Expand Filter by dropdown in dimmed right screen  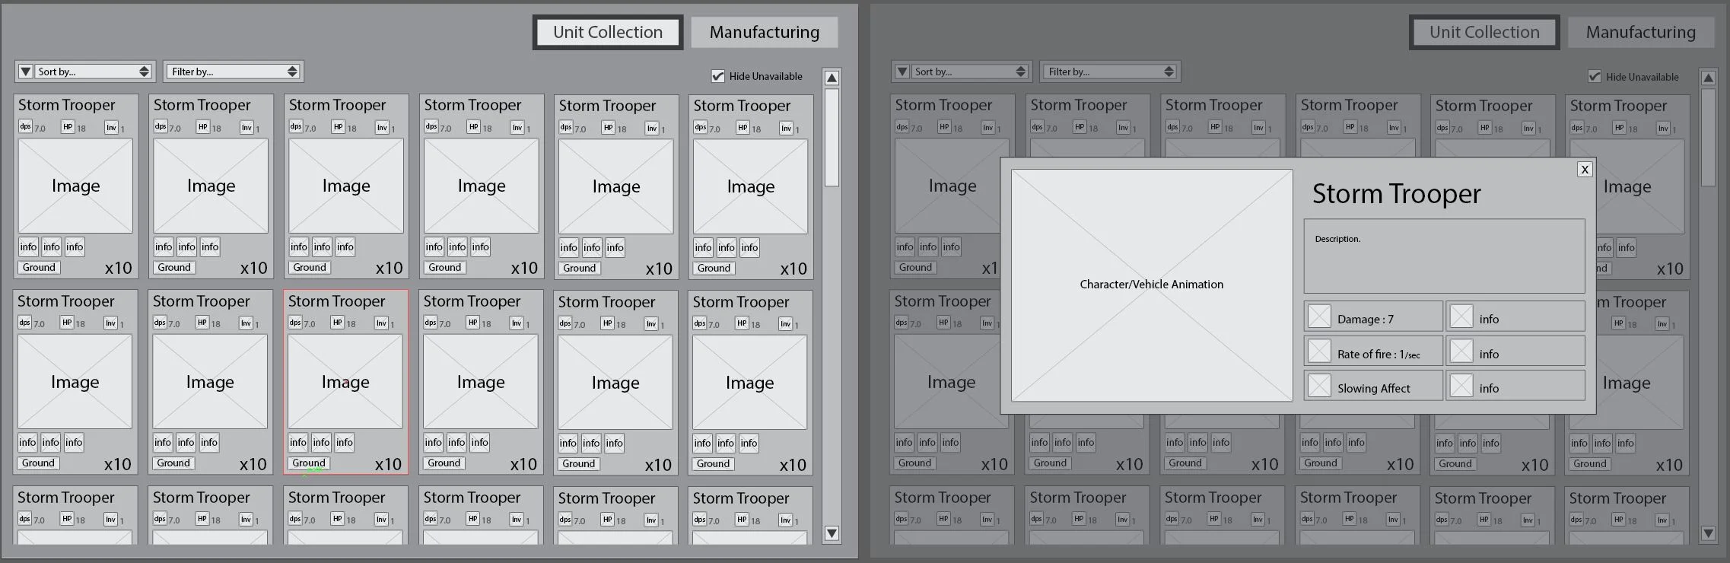click(1110, 72)
